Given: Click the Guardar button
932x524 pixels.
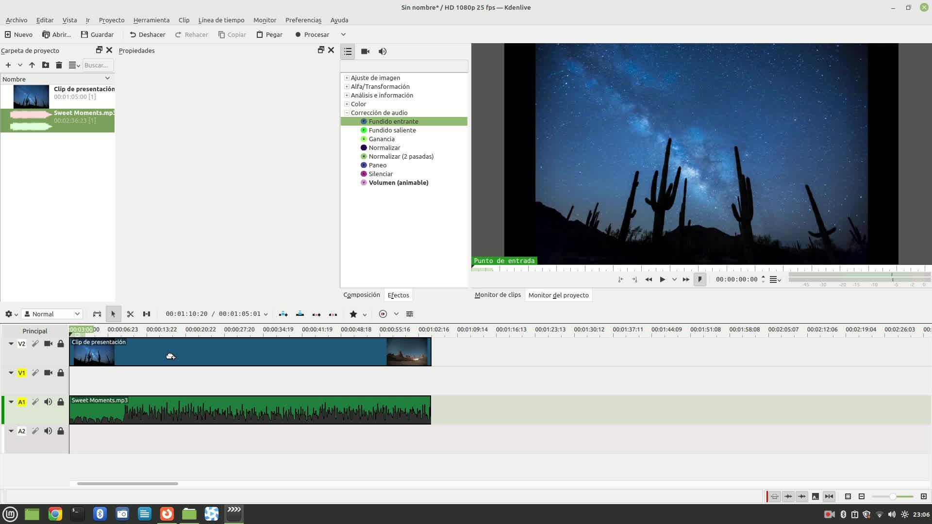Looking at the screenshot, I should pyautogui.click(x=97, y=34).
